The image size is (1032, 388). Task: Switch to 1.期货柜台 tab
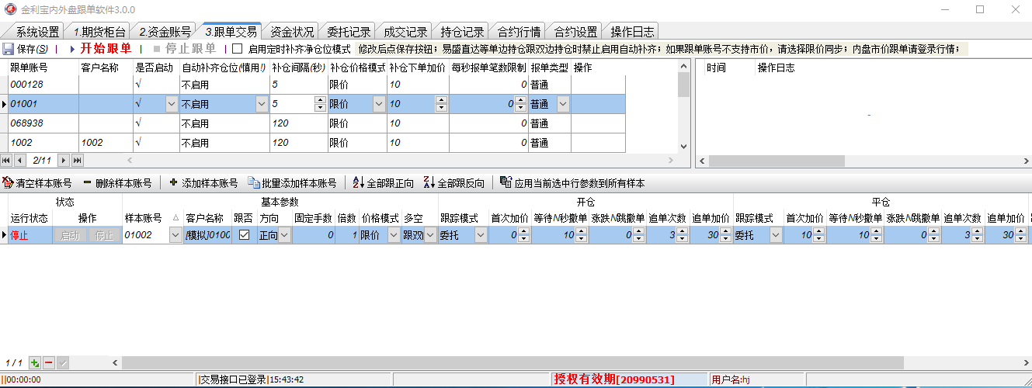pyautogui.click(x=99, y=32)
